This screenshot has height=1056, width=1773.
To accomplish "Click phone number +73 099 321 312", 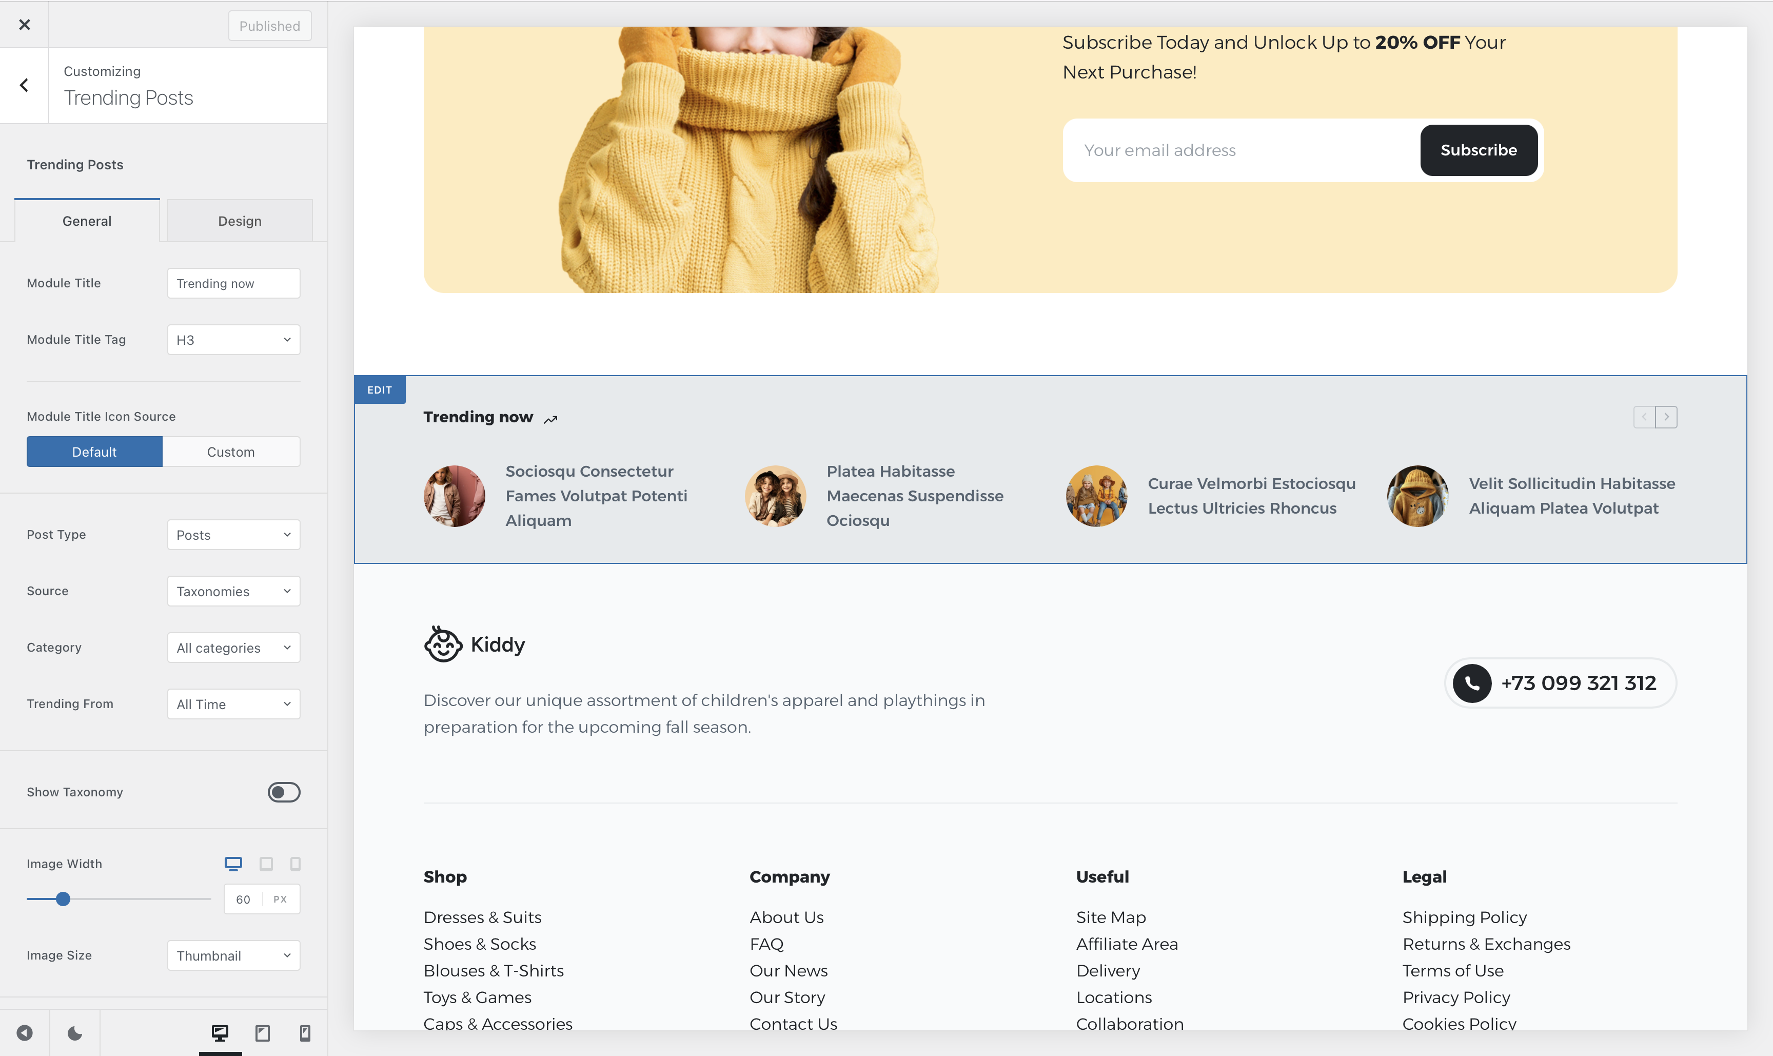I will (1579, 683).
